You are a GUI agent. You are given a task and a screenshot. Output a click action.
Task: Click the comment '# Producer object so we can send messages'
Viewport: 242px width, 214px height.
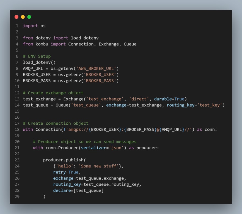tap(85, 142)
